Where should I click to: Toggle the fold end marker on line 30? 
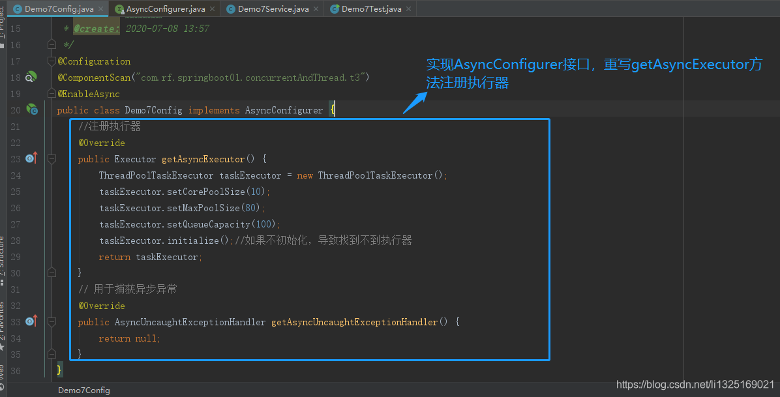(52, 272)
